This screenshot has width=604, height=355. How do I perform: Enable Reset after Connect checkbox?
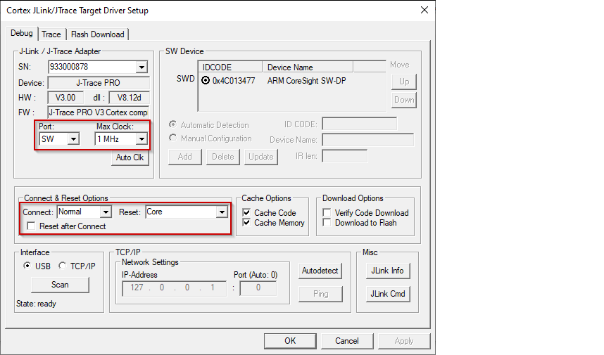click(x=32, y=226)
